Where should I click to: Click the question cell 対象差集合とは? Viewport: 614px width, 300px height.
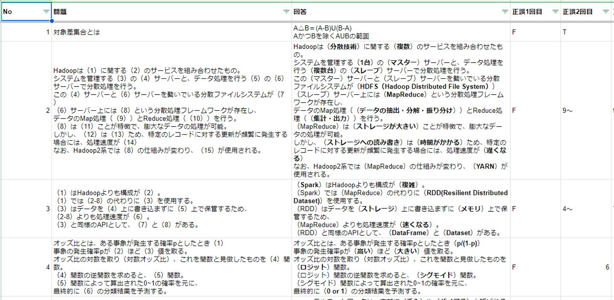click(171, 32)
